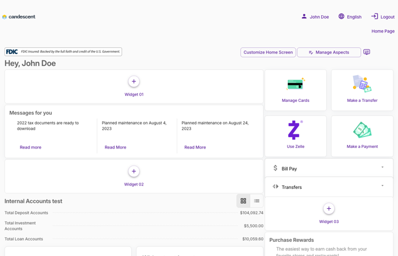Click the Total Investment Accounts label
This screenshot has height=256, width=398.
tap(20, 226)
